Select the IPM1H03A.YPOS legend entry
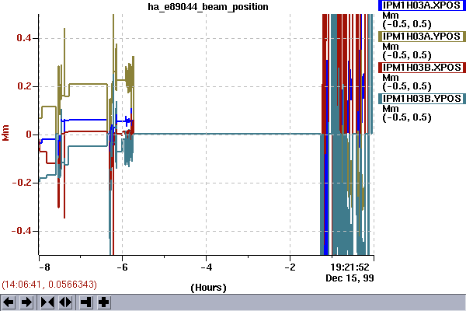The image size is (466, 311). pos(423,36)
